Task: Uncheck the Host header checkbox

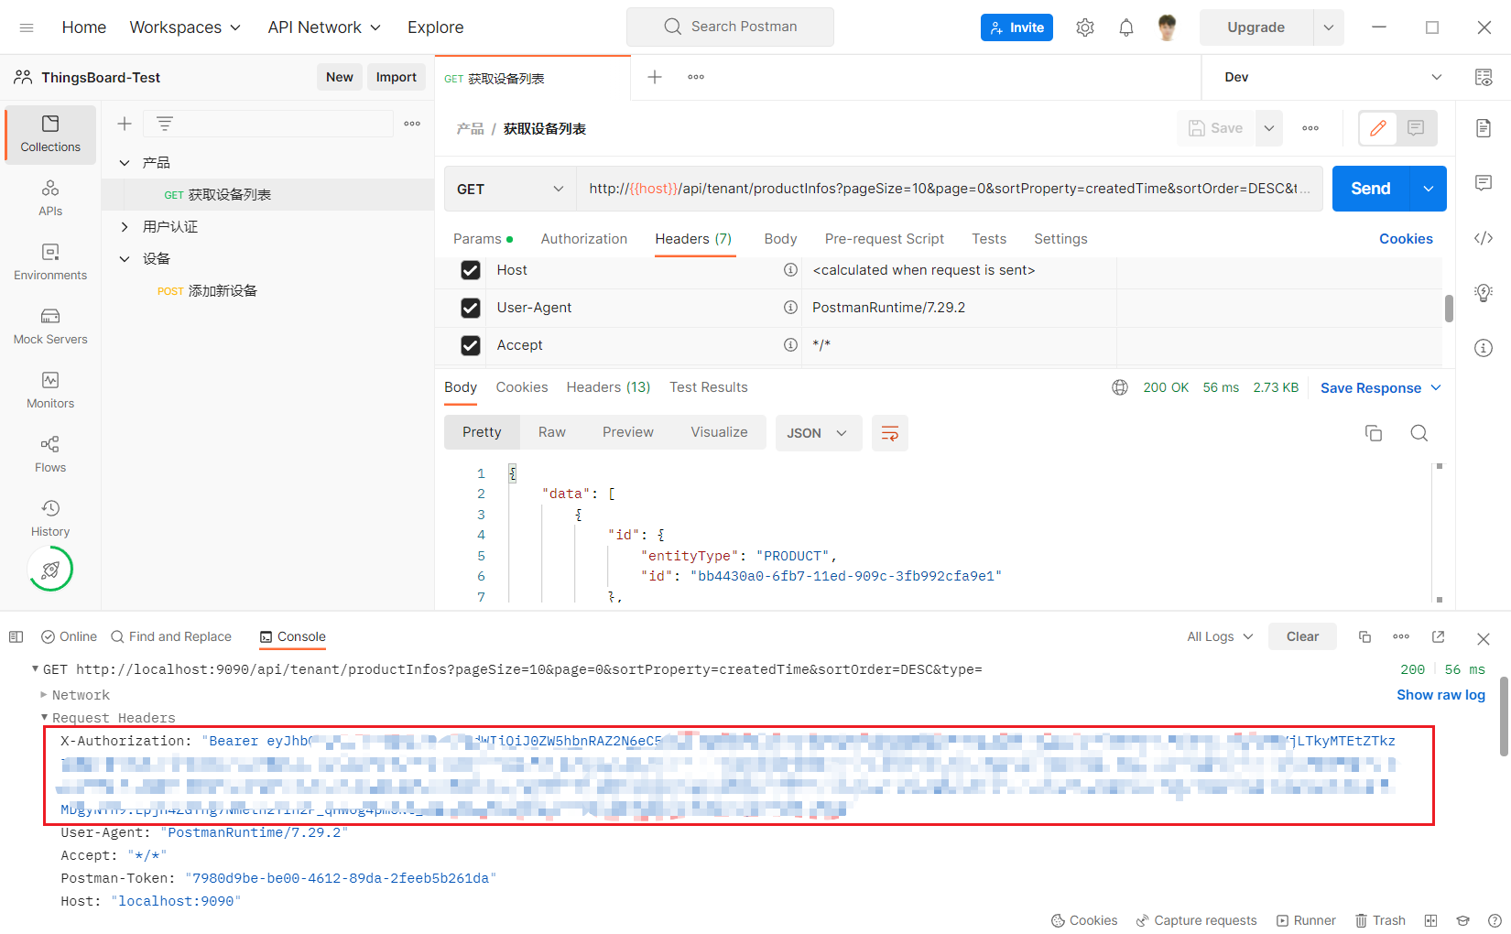Action: tap(471, 270)
